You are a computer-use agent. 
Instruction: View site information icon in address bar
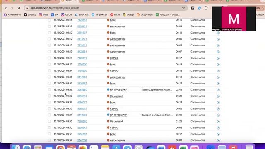coord(27,8)
